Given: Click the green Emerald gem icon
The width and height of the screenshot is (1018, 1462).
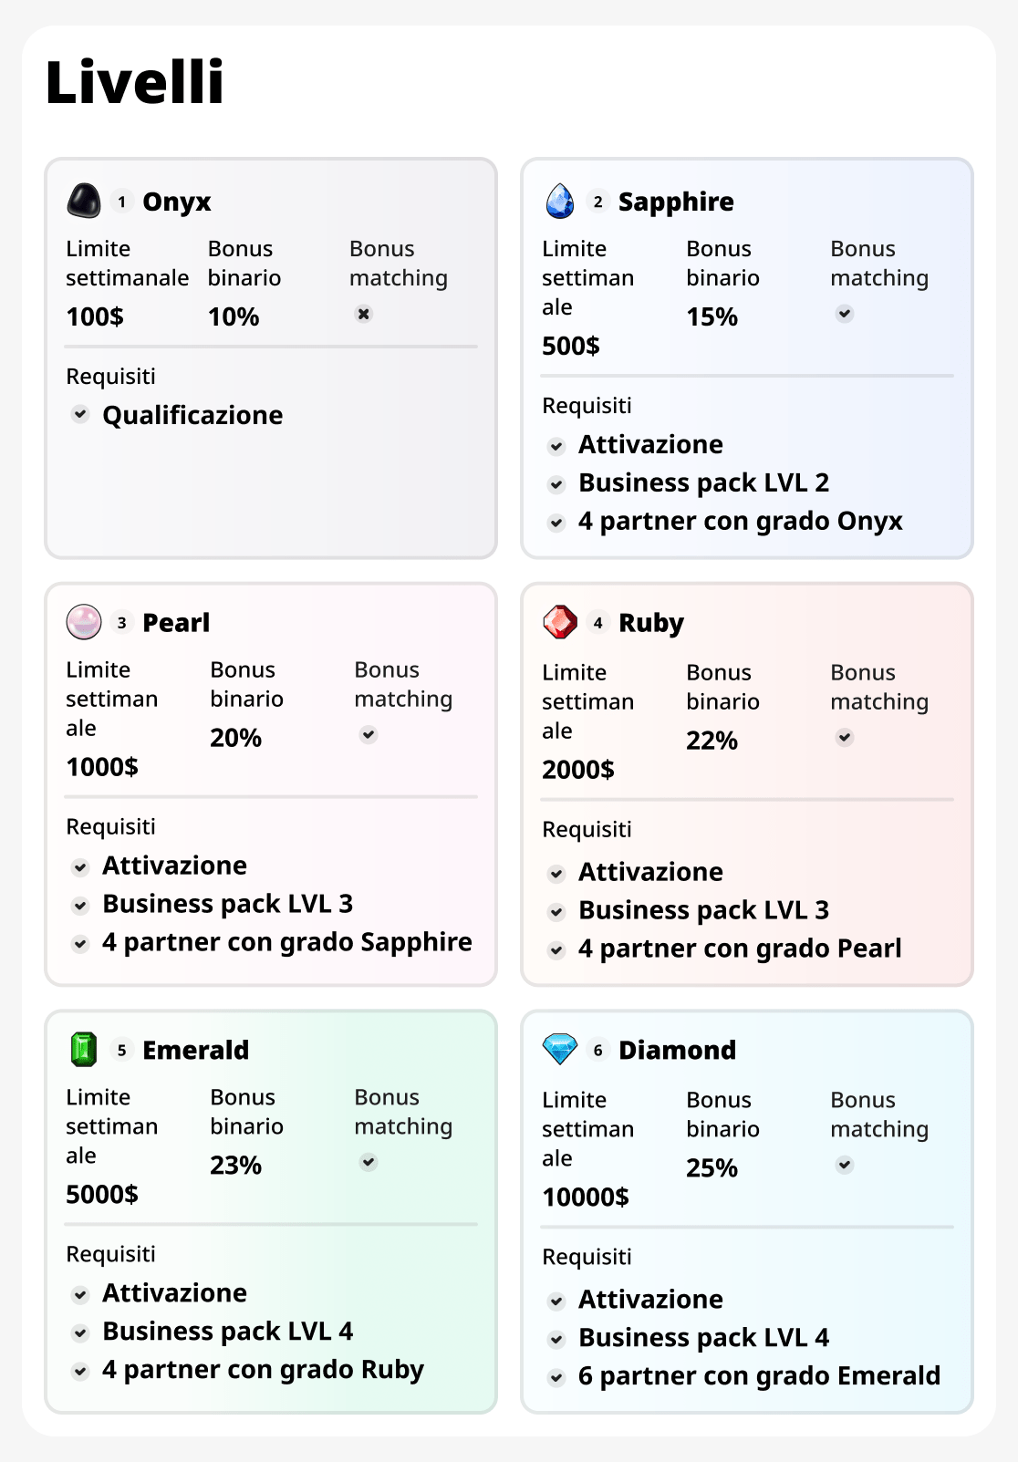Looking at the screenshot, I should [84, 1049].
